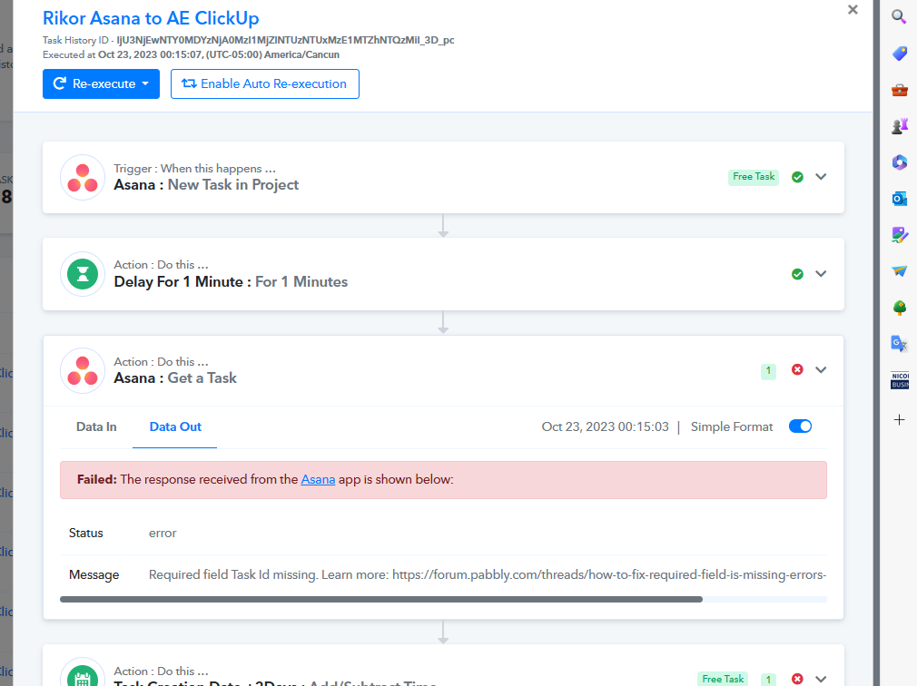Click the error Message text row

click(x=443, y=575)
